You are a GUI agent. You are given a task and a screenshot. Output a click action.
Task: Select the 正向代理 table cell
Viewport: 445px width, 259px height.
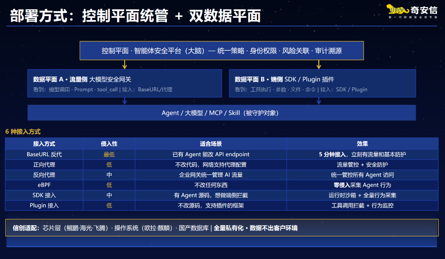[44, 165]
